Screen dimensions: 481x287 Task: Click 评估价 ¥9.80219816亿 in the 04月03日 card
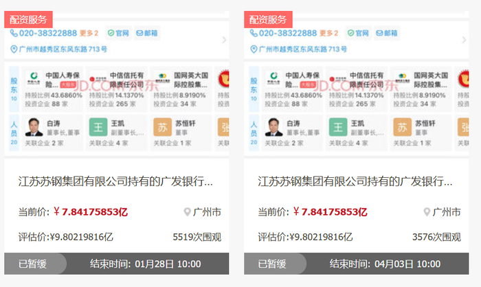(x=306, y=237)
